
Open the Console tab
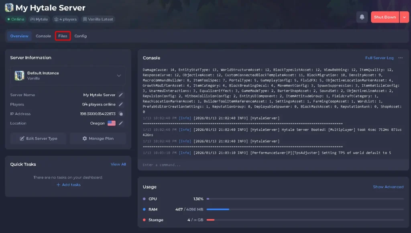[43, 36]
